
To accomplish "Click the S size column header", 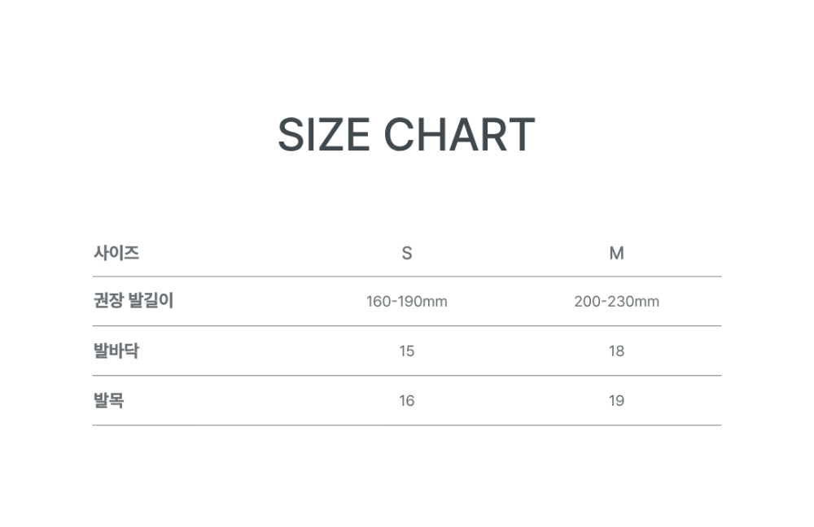I will click(x=407, y=253).
